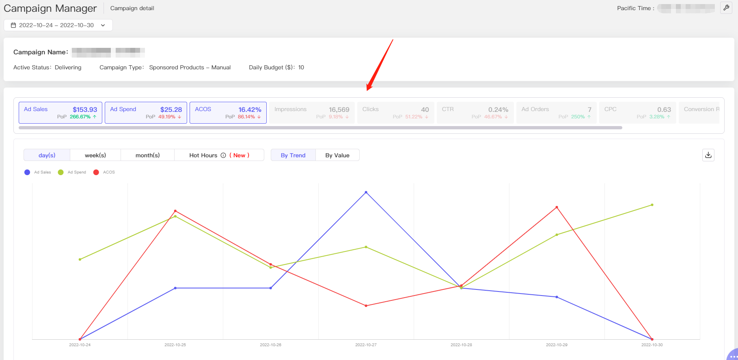Image resolution: width=738 pixels, height=360 pixels.
Task: Enable the Ad Orders metric card
Action: [557, 113]
